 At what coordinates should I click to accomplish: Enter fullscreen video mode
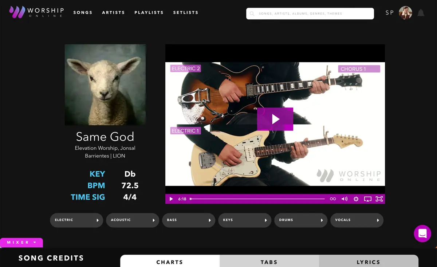pyautogui.click(x=379, y=199)
